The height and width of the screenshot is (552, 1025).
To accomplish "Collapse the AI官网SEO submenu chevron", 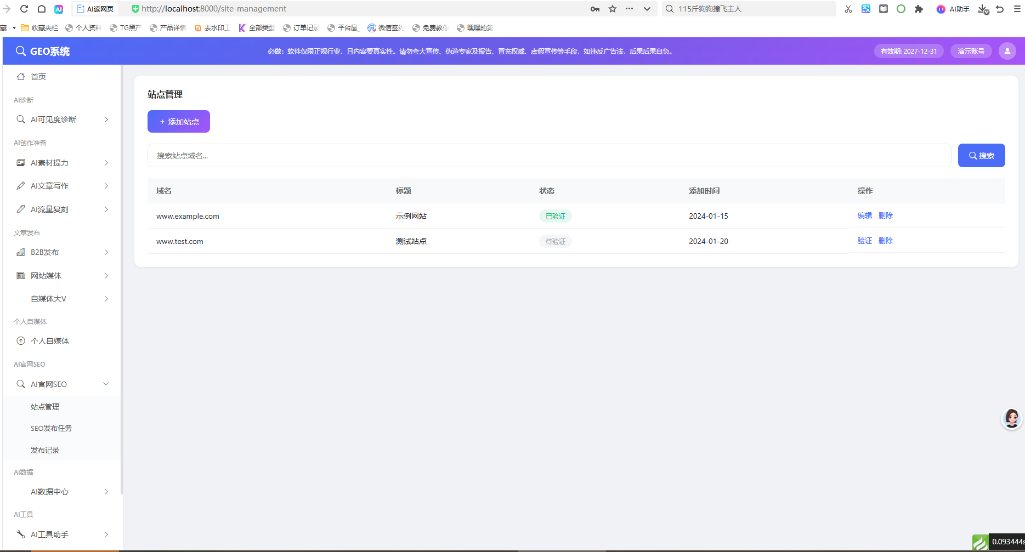I will [106, 384].
